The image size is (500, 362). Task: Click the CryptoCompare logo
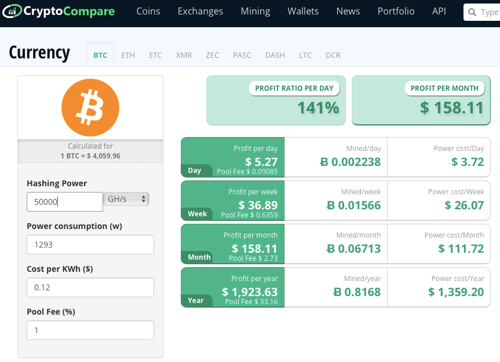coord(59,12)
